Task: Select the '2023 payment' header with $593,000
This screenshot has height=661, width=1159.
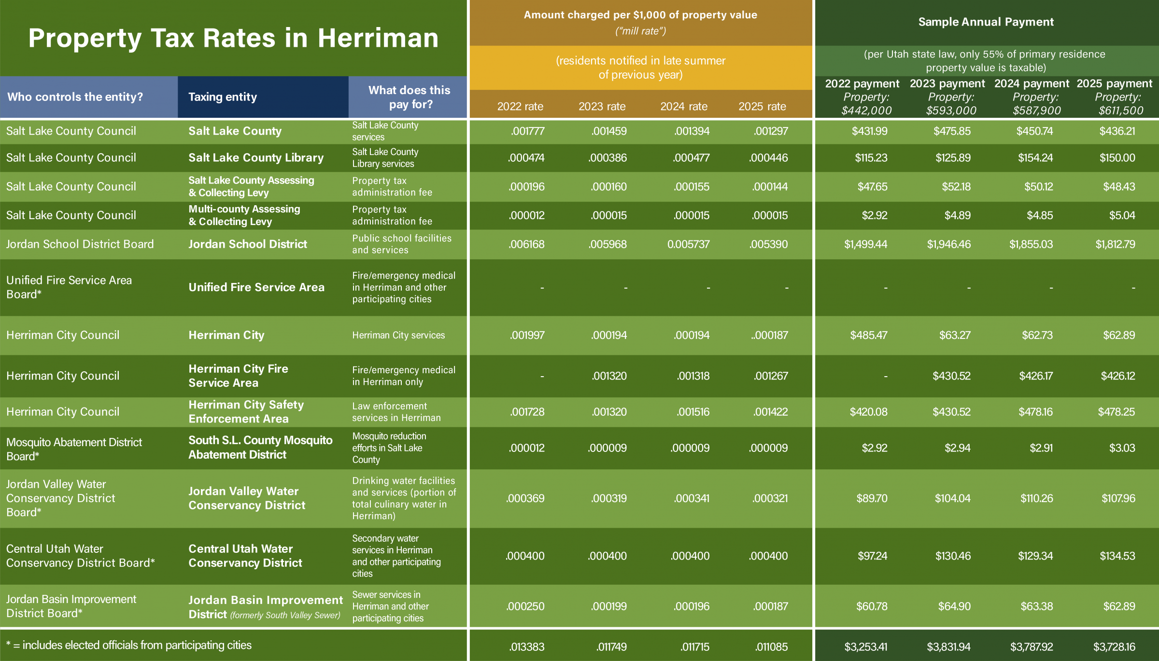Action: coord(947,97)
